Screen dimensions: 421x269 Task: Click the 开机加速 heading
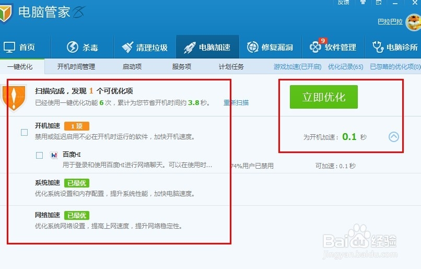click(x=48, y=126)
